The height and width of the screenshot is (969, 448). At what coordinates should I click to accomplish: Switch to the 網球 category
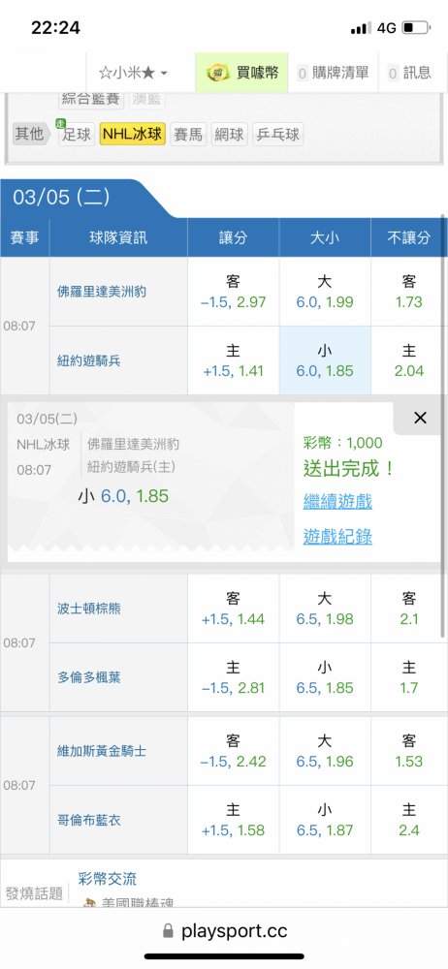(x=229, y=134)
